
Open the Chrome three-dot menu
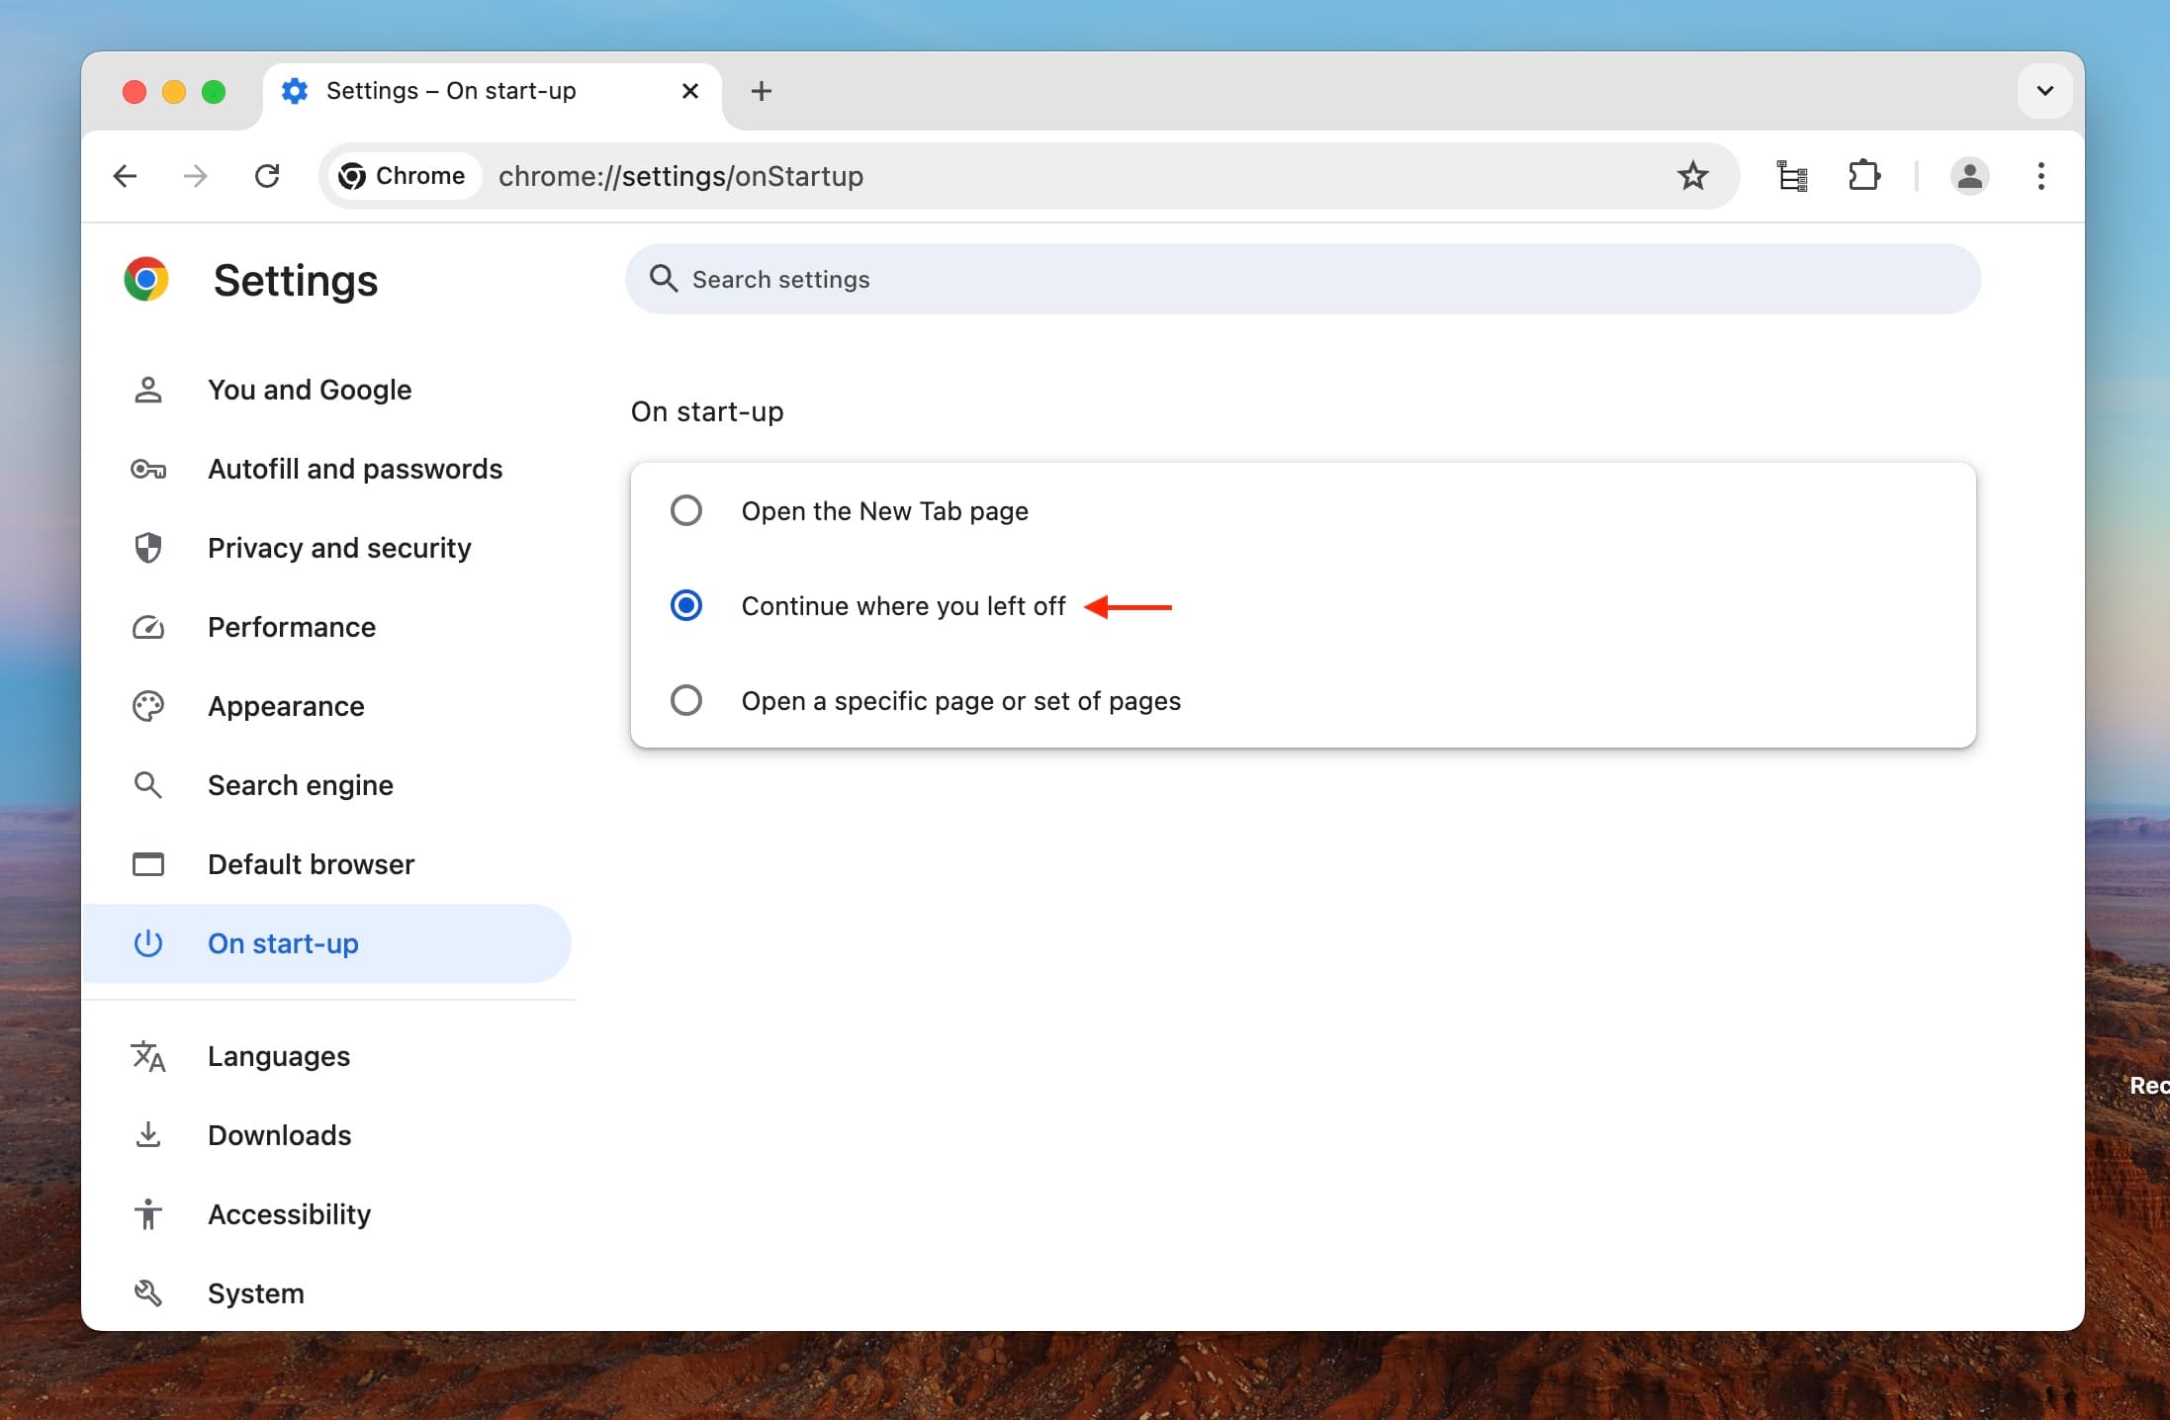tap(2039, 176)
